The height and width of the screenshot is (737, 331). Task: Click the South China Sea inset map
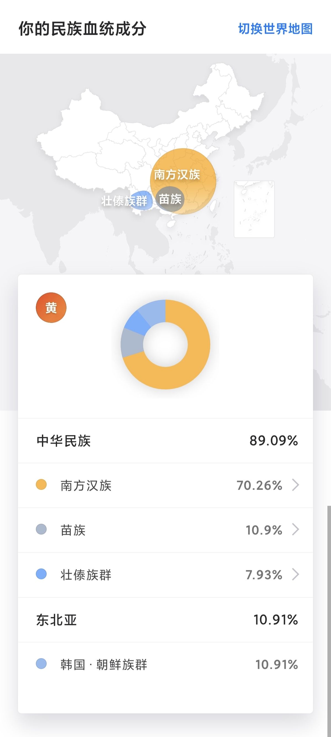click(254, 209)
